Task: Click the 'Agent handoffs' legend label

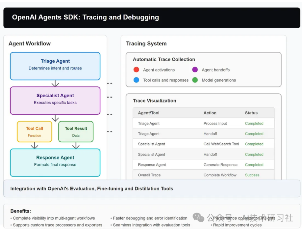Action: [216, 70]
